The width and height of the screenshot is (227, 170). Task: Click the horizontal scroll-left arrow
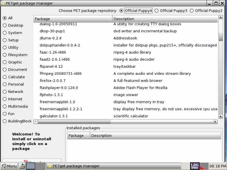[x=36, y=122]
